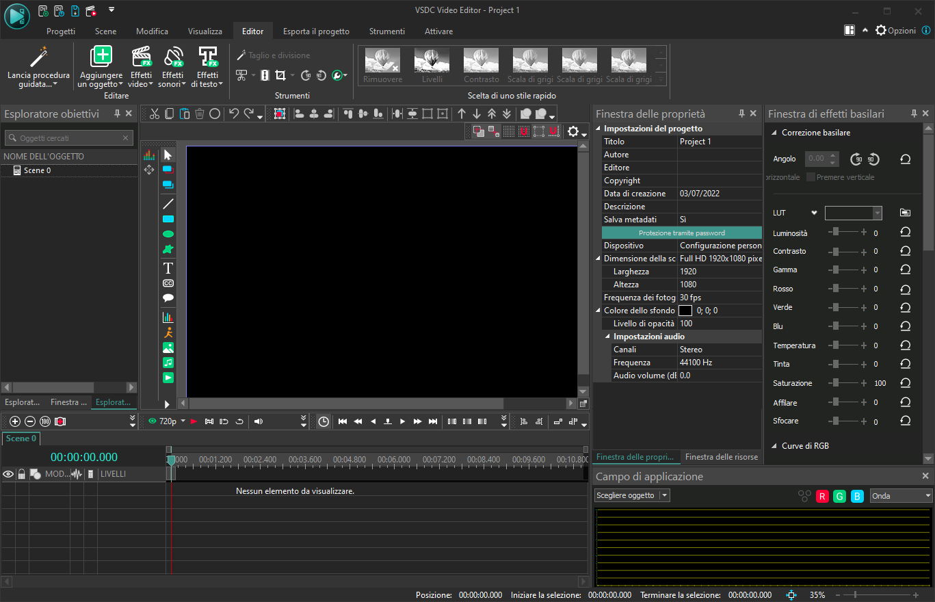Toggle the eye visibility icon in timeline
Viewport: 935px width, 602px height.
tap(8, 474)
